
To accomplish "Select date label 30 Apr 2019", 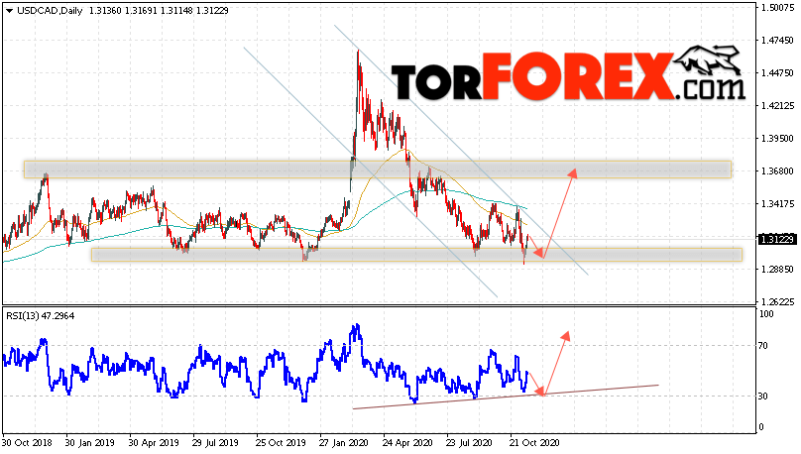I will pos(154,443).
